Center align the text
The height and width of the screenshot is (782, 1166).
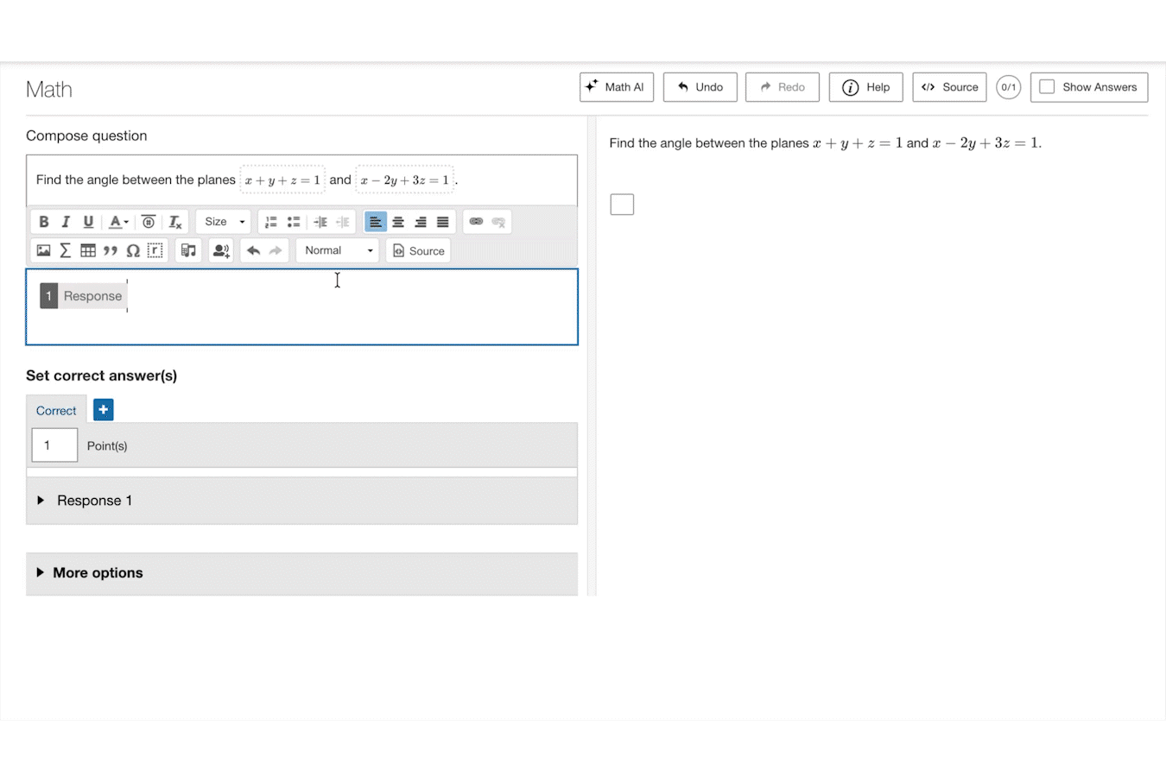pyautogui.click(x=398, y=222)
